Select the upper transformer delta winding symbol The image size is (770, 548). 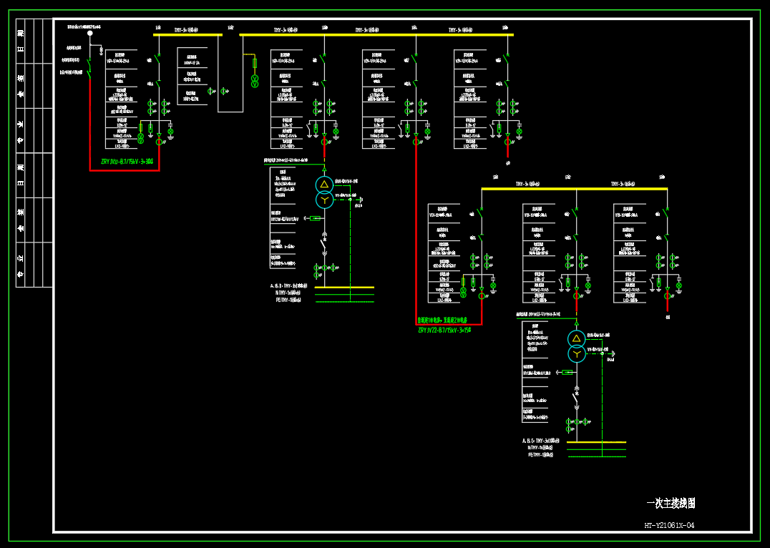tap(324, 184)
